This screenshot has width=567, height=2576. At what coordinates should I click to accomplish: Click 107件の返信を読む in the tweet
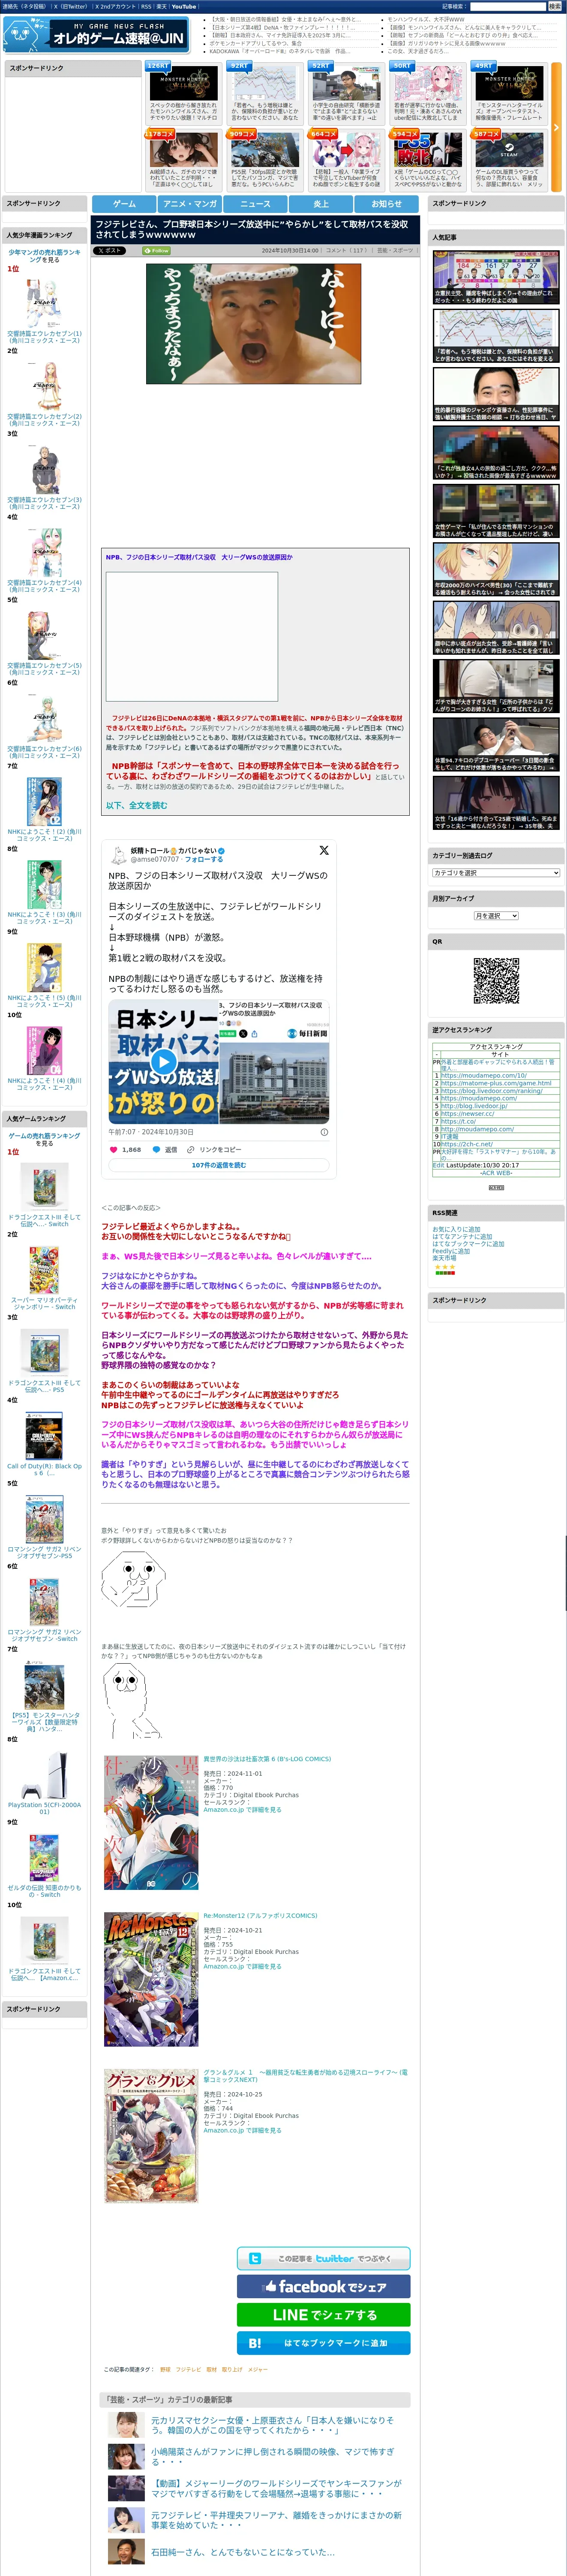point(219,1165)
